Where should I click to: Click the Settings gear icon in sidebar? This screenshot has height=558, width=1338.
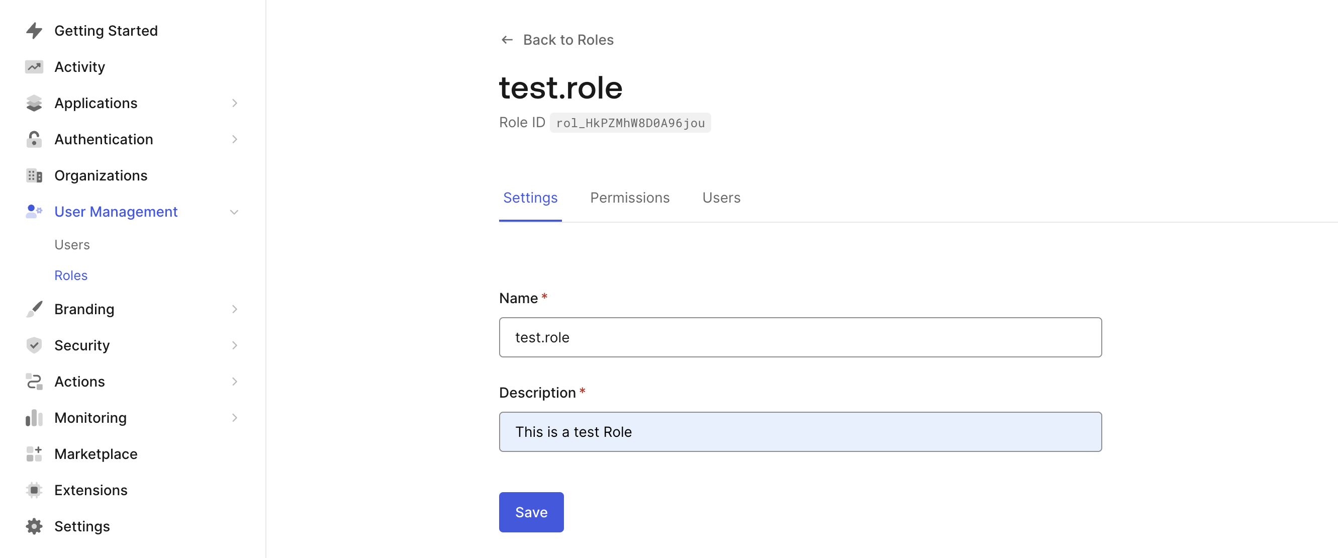tap(34, 526)
